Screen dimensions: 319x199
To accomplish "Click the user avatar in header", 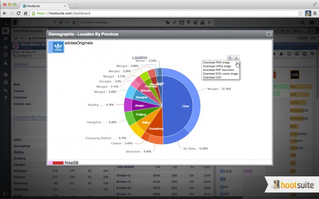I will click(15, 22).
